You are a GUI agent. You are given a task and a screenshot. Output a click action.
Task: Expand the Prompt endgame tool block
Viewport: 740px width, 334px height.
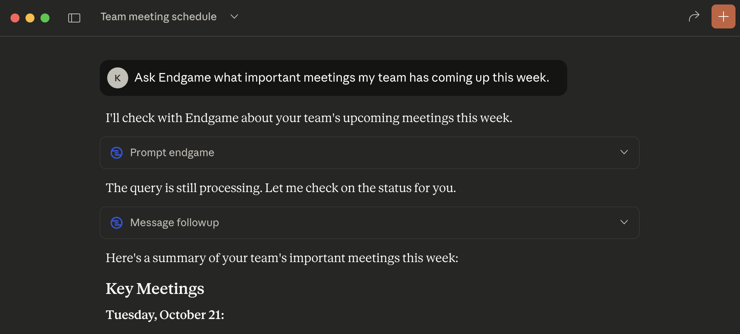[x=369, y=152]
